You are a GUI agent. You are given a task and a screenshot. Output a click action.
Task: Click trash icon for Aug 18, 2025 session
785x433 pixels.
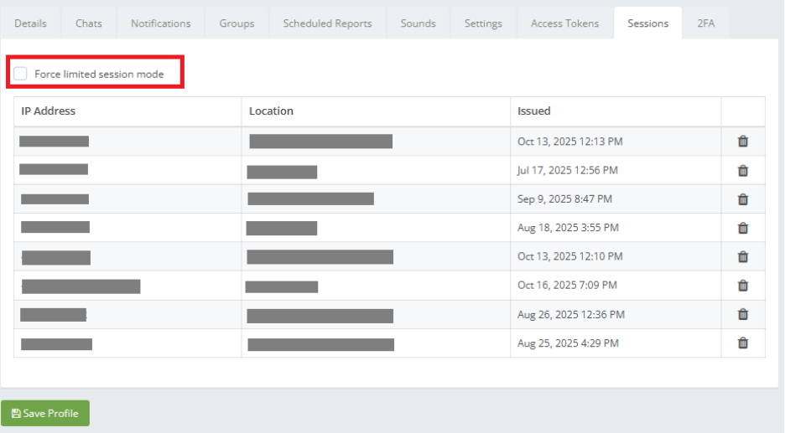pos(742,228)
